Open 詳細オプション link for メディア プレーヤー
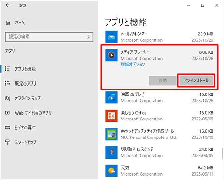The image size is (224, 180). (x=133, y=64)
